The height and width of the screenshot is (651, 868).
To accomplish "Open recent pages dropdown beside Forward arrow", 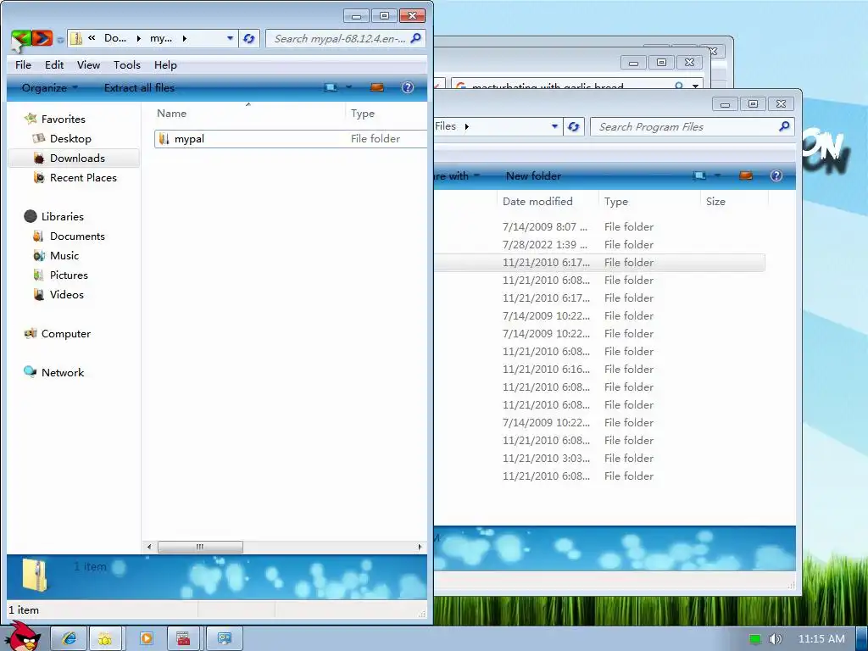I will [x=60, y=40].
